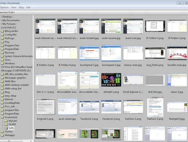Click the Facebook-1.png thumbnail image
The width and height of the screenshot is (188, 142).
point(89,107)
